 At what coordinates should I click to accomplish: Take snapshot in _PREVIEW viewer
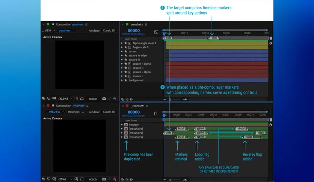pyautogui.click(x=104, y=179)
